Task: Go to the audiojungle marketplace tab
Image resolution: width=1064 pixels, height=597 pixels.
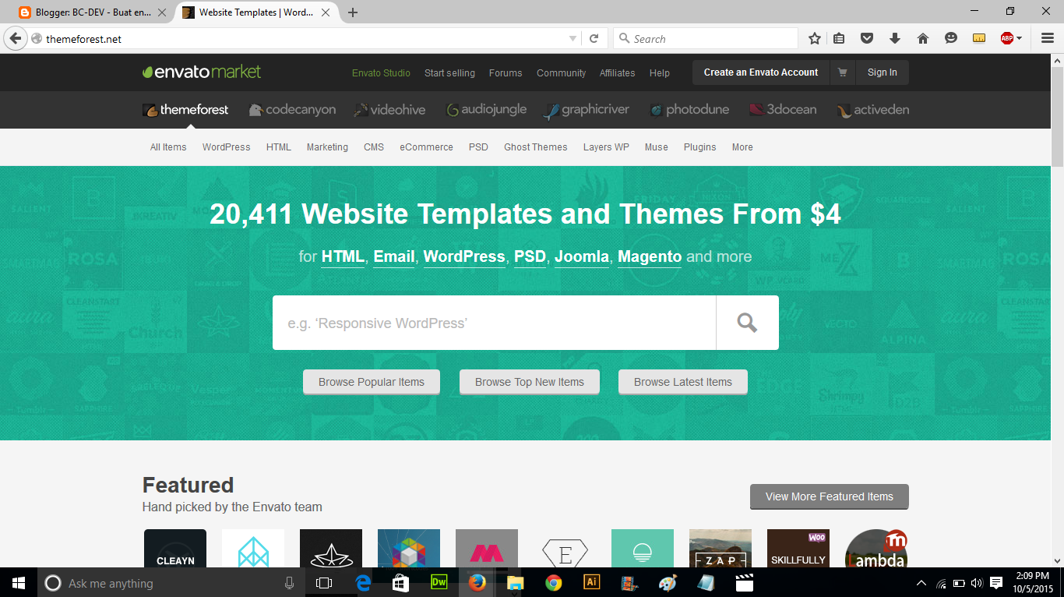Action: tap(486, 110)
